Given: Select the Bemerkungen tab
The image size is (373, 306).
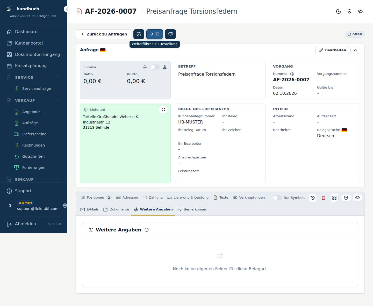Looking at the screenshot, I should (192, 209).
